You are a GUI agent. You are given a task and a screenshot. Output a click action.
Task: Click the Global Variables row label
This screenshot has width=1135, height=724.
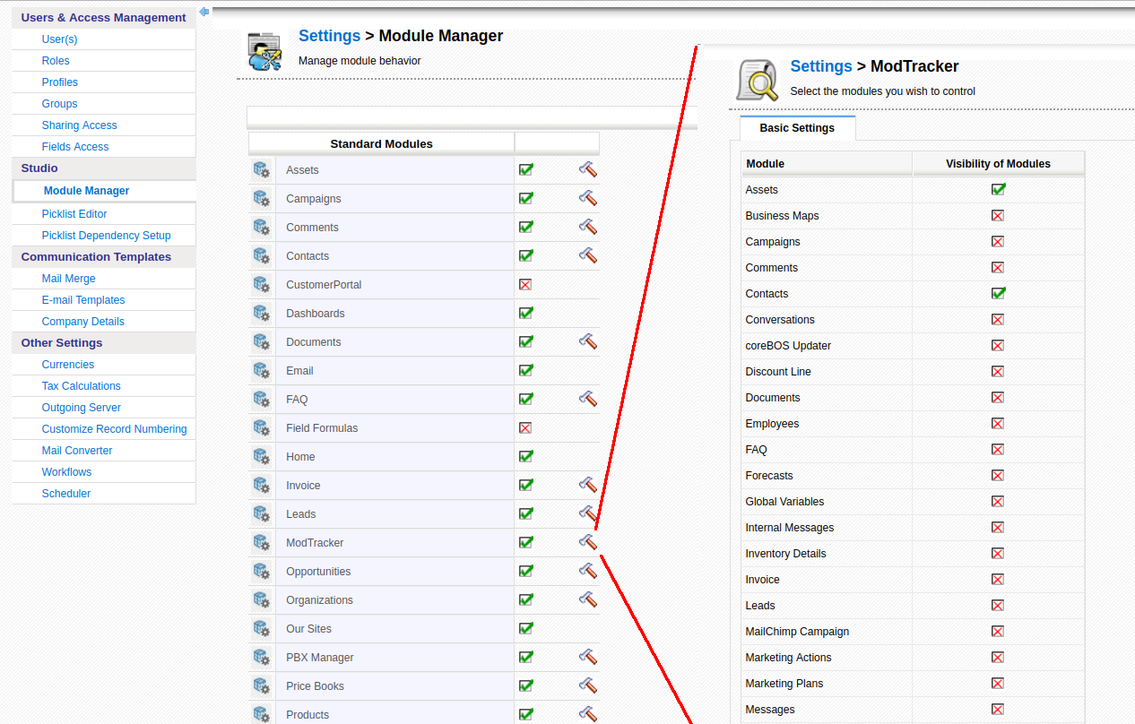tap(784, 502)
